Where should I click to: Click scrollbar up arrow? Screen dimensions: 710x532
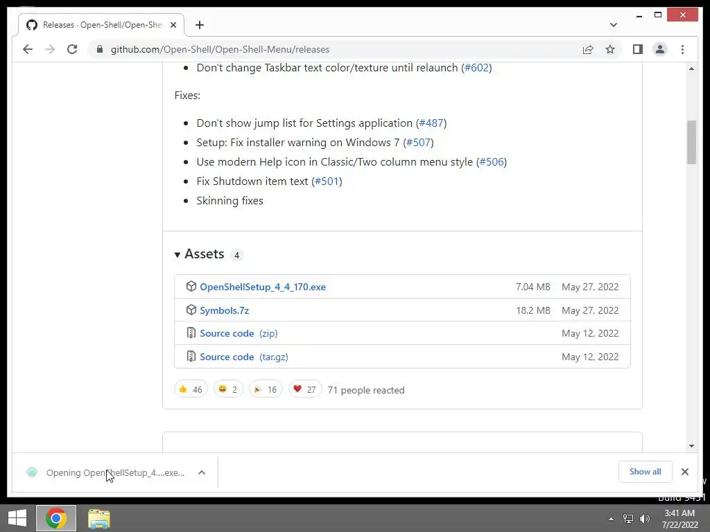click(x=691, y=69)
